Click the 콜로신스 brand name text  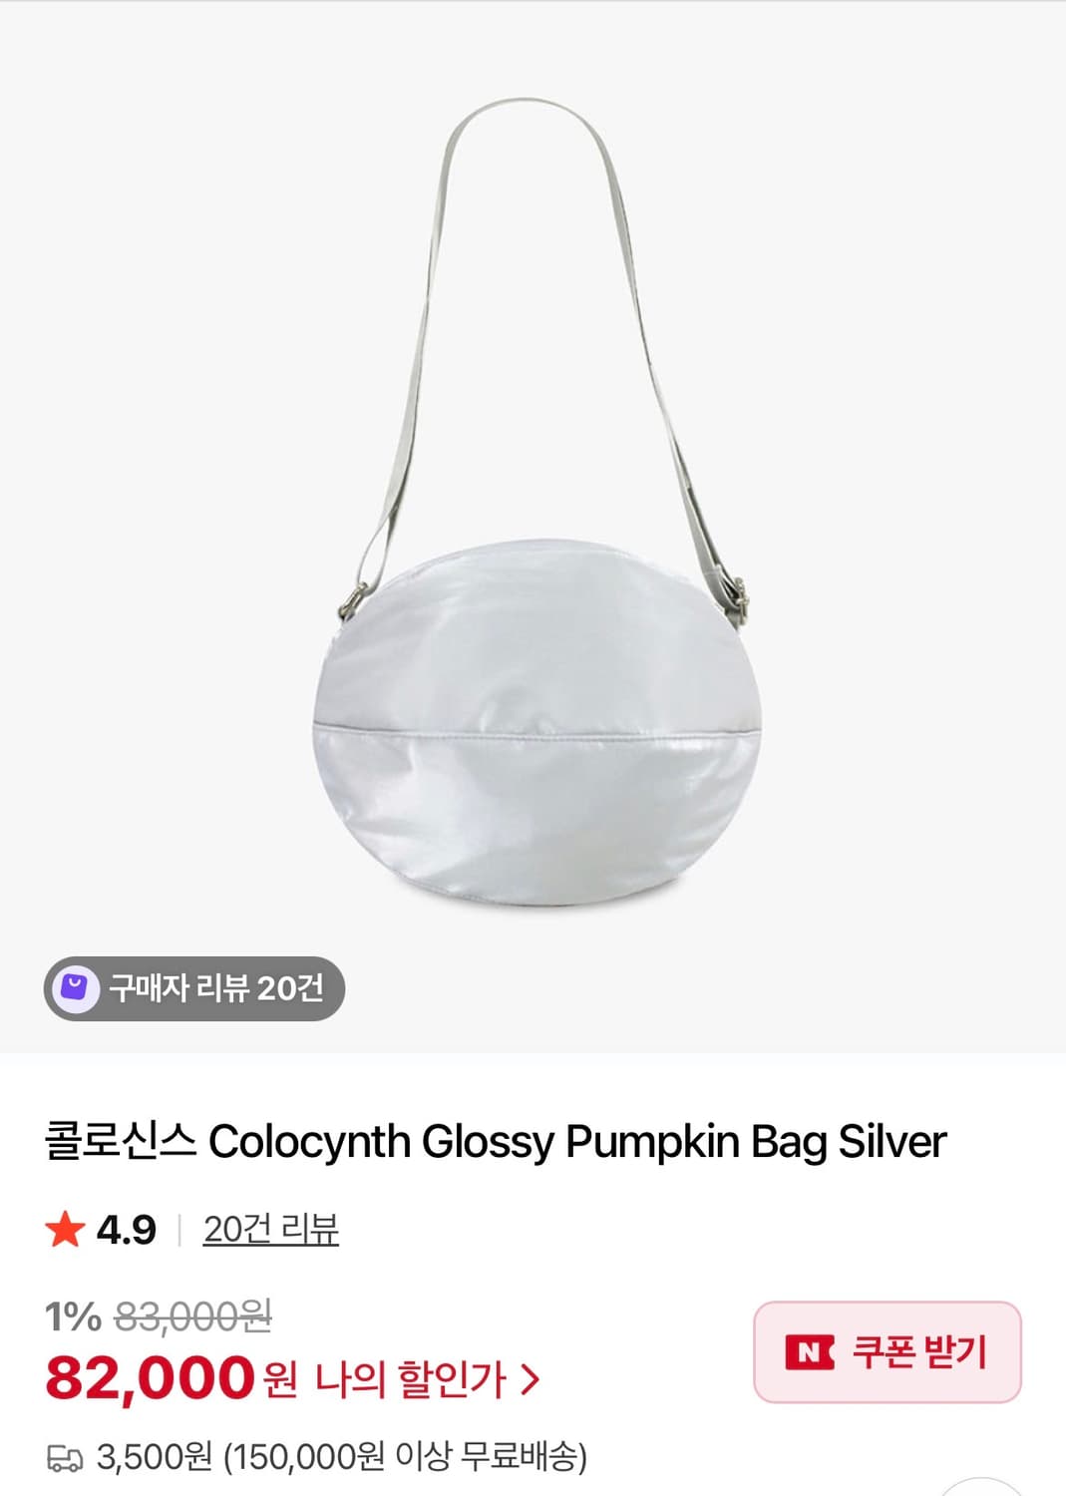(x=121, y=1142)
